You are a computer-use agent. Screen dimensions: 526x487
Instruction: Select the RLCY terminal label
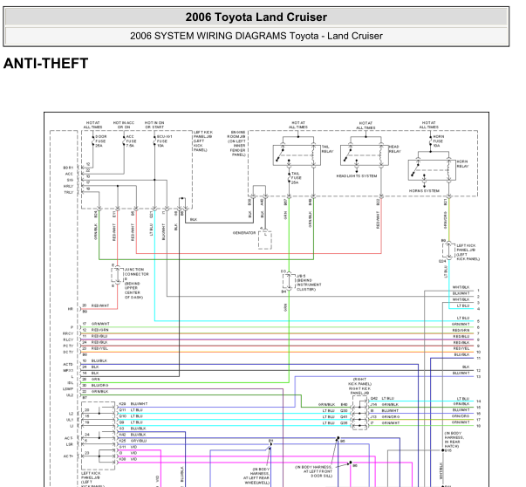click(68, 340)
